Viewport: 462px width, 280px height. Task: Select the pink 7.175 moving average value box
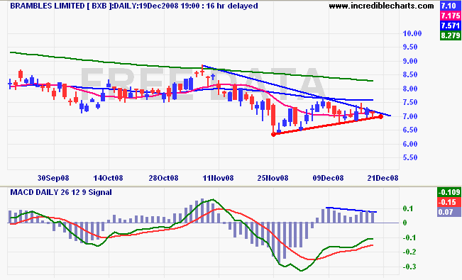[x=450, y=16]
